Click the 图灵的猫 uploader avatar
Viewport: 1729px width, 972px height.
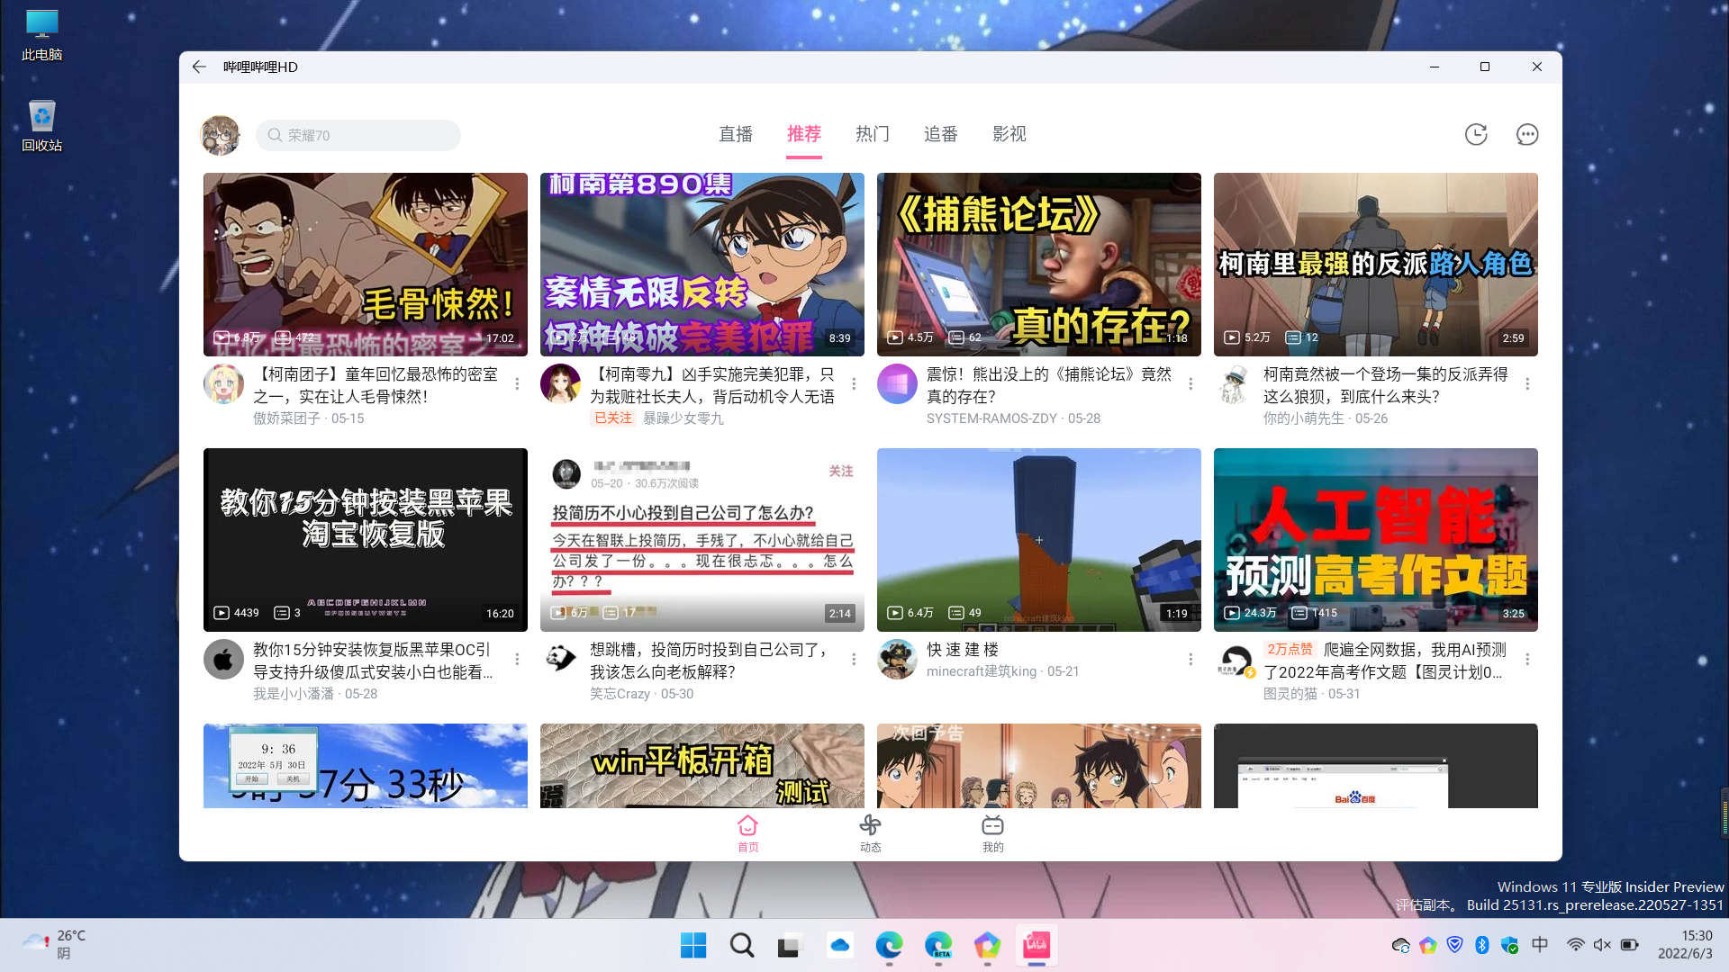point(1234,660)
